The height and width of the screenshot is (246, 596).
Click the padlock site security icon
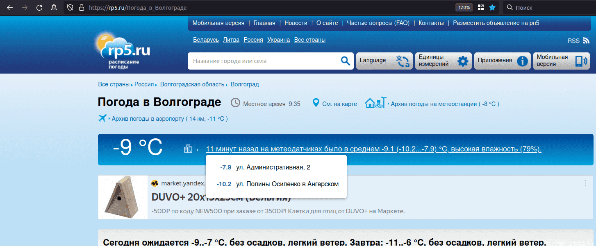pos(81,7)
